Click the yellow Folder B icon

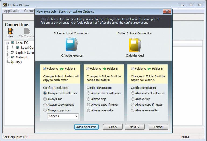click(x=135, y=45)
